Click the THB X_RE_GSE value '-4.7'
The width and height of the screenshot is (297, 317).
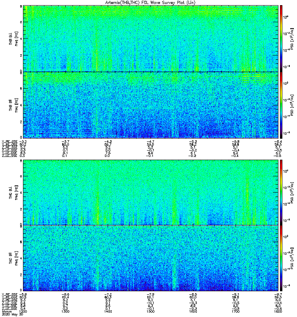pos(150,141)
